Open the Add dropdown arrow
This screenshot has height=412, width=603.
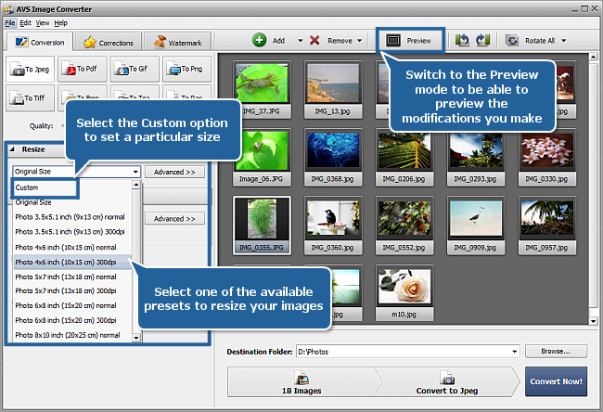[x=301, y=41]
